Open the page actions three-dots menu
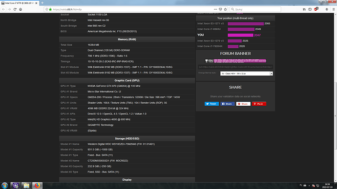The image size is (337, 189). pos(215,9)
